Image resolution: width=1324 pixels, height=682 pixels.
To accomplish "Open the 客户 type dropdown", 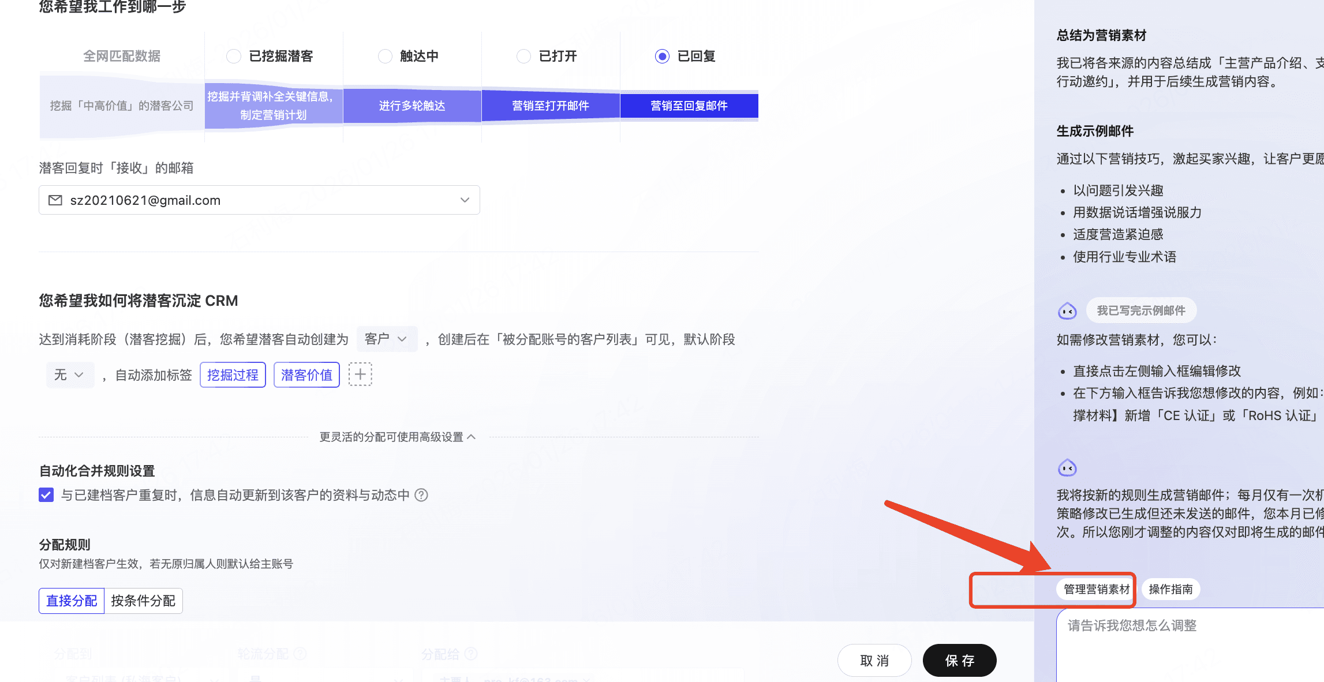I will point(387,339).
